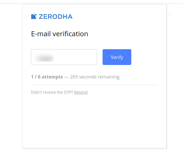Click blank dialog area below Resend link

[94, 120]
